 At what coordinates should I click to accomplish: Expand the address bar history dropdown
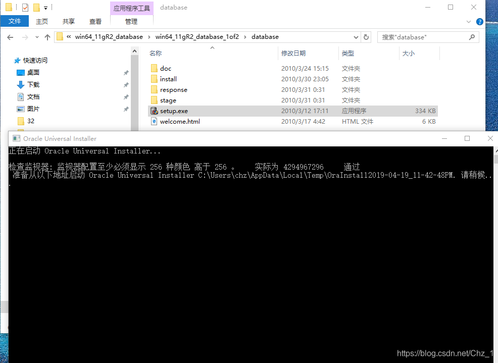pos(356,37)
